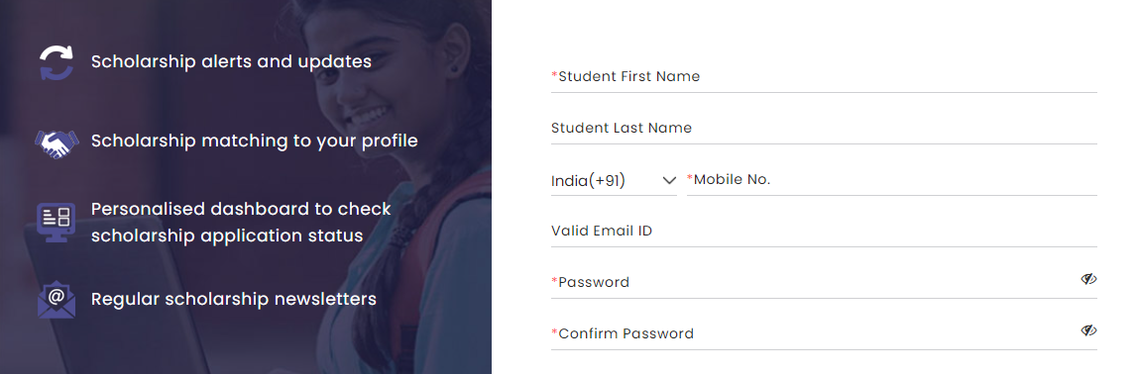Toggle Confirm Password visibility eye icon
The image size is (1137, 374).
[x=1087, y=330]
